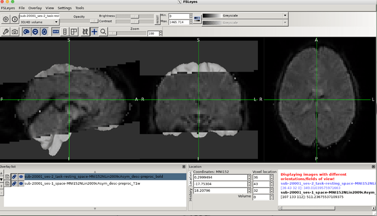The image size is (377, 216).
Task: Switch to grid canvas layout
Action: click(74, 32)
